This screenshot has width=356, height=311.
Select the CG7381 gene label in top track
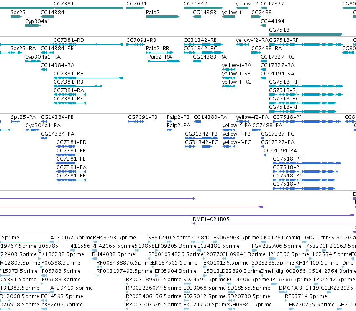[64, 4]
